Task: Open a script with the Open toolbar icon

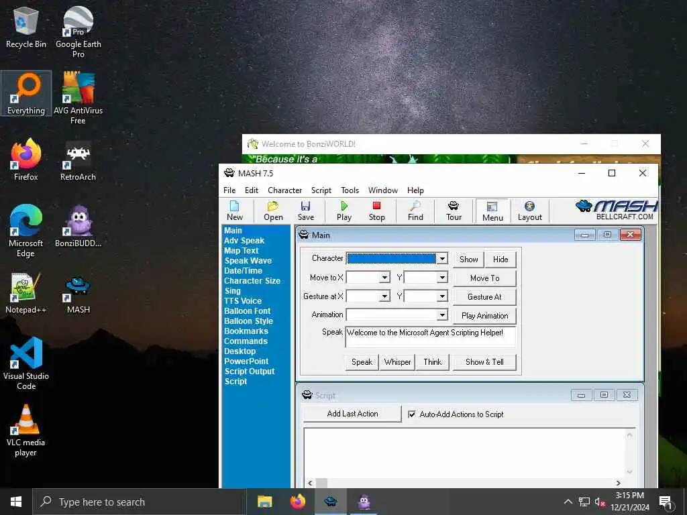Action: (x=273, y=211)
